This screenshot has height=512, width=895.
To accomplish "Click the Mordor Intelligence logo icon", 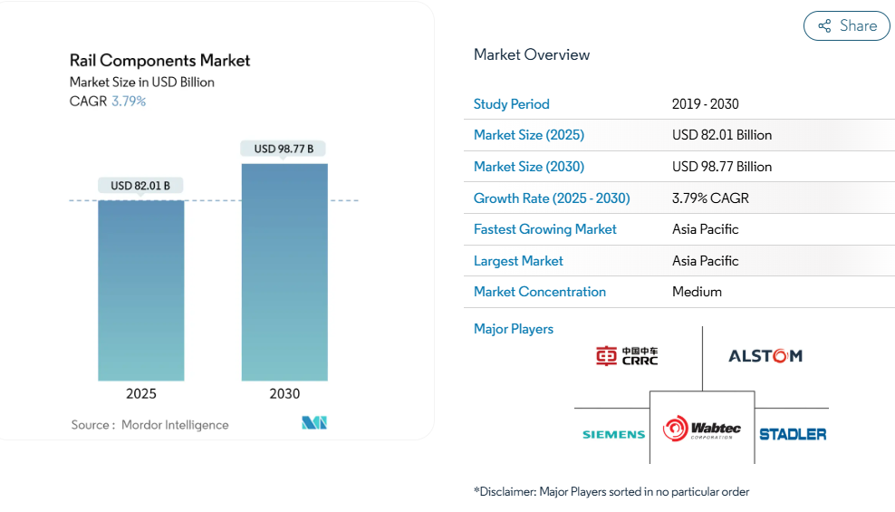I will [x=314, y=423].
